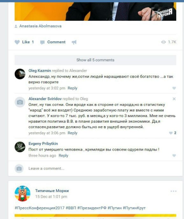Open the Типичные Морки community avatar

point(23,194)
